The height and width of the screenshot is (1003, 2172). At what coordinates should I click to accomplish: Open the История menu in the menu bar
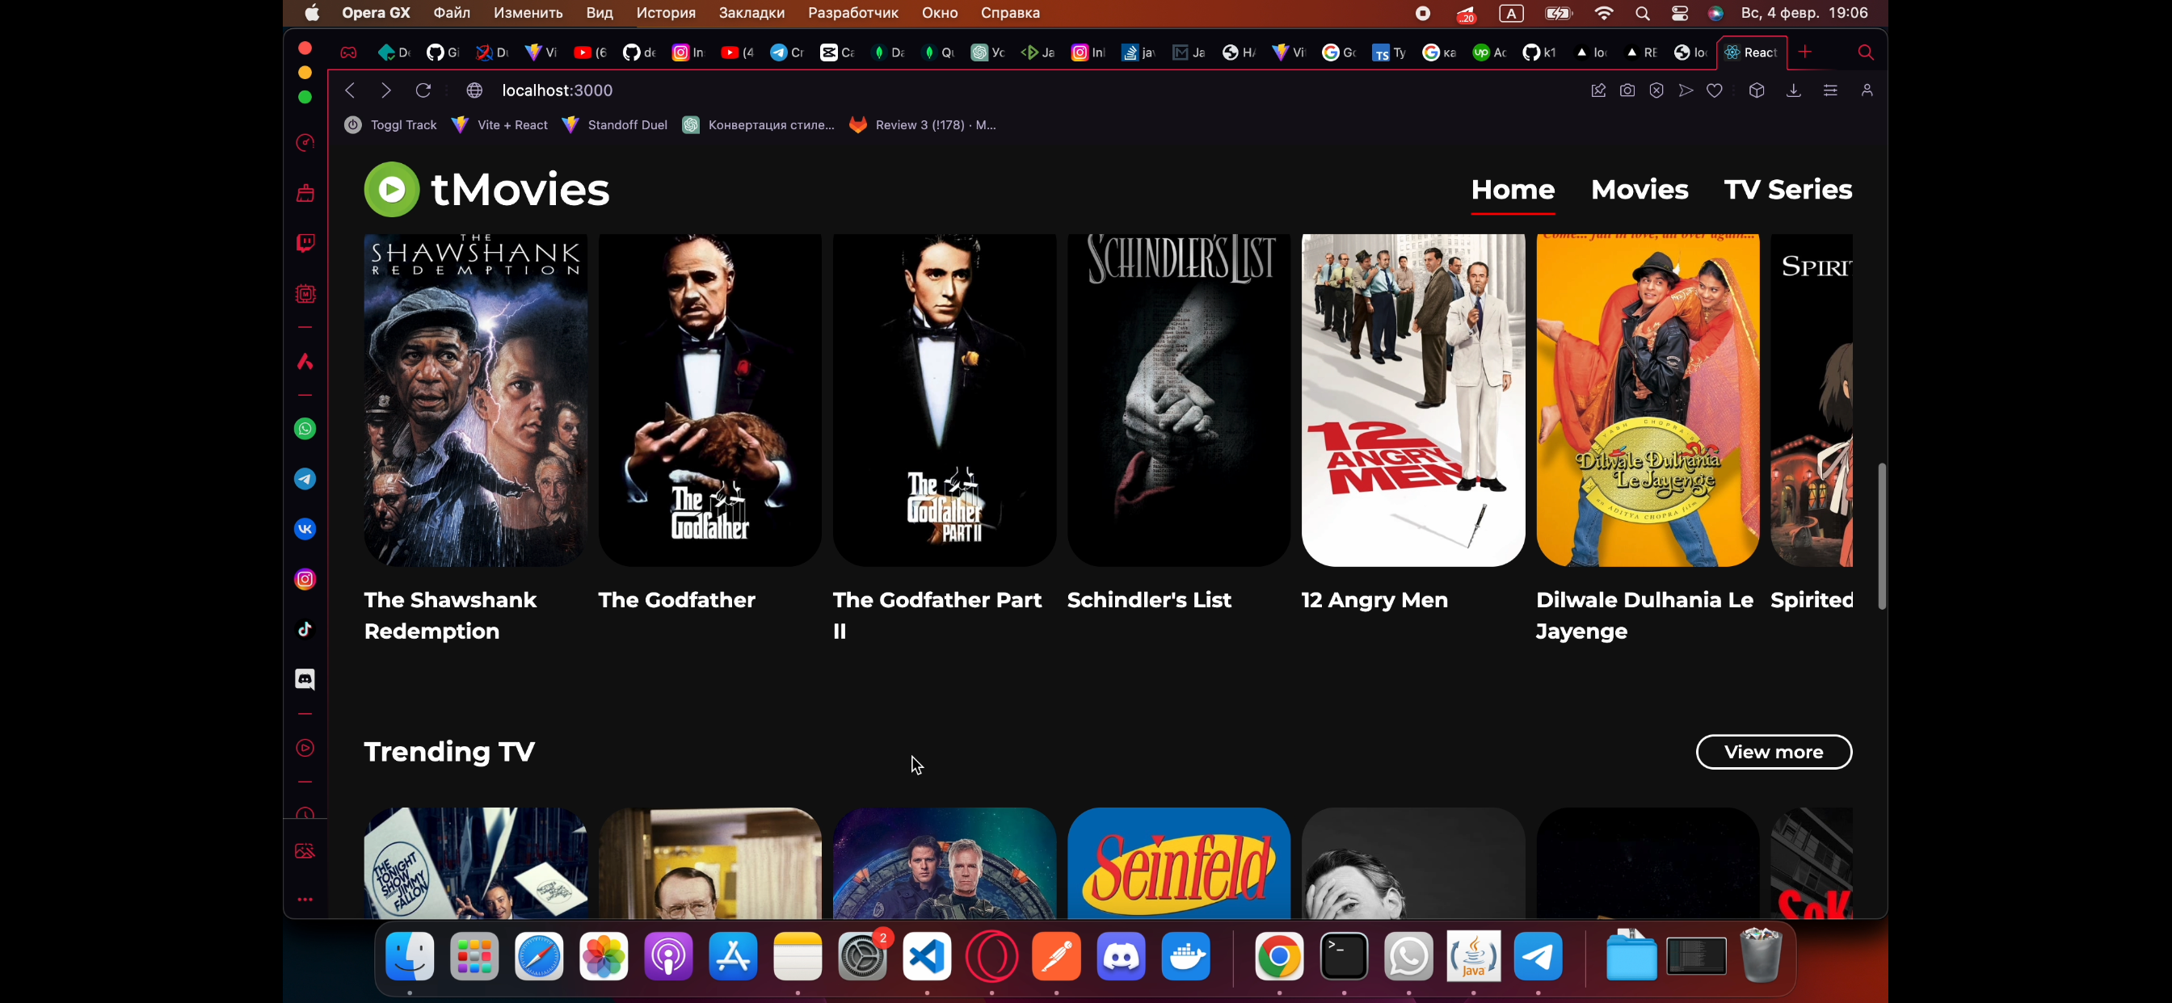pyautogui.click(x=665, y=13)
